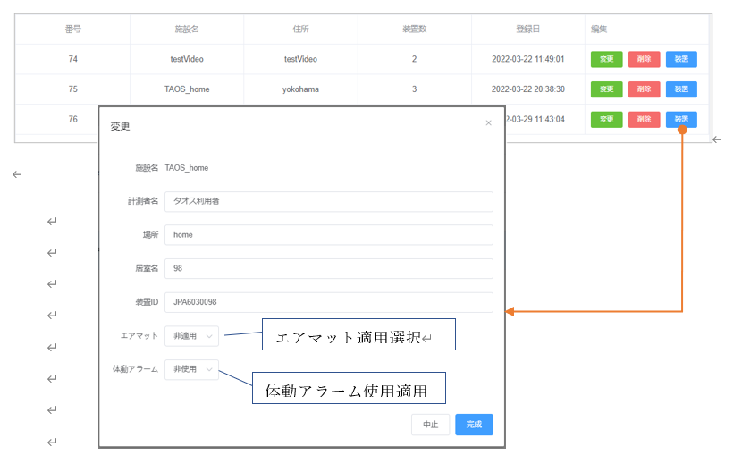Click the 計測者名 input field
This screenshot has width=742, height=472.
tap(328, 201)
